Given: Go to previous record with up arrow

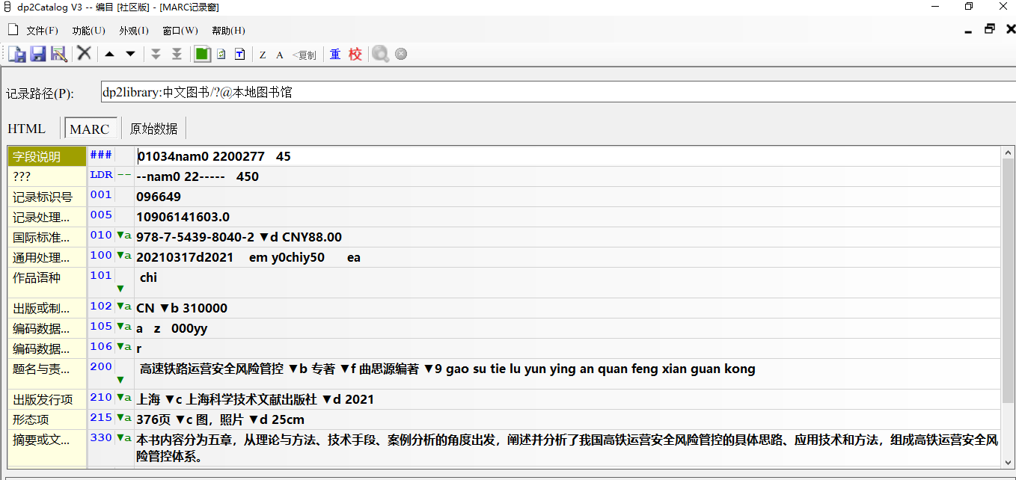Looking at the screenshot, I should point(109,54).
